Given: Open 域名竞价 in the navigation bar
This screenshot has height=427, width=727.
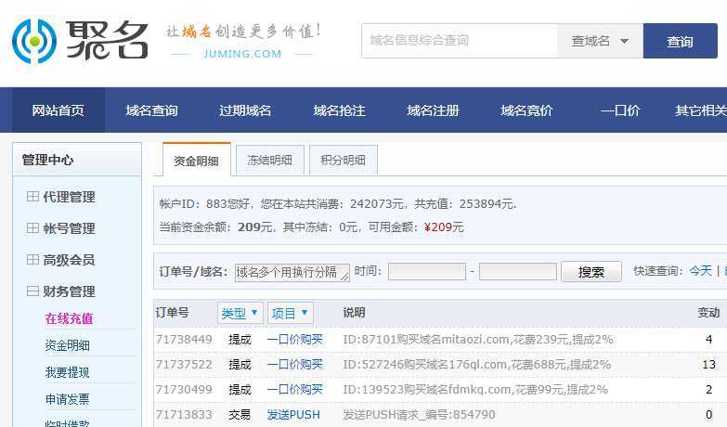Looking at the screenshot, I should (526, 110).
